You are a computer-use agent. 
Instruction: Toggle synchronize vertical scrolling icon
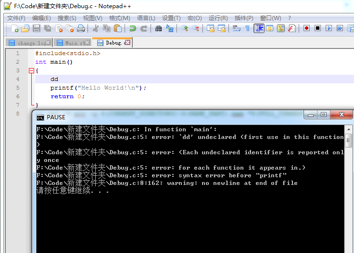click(x=211, y=29)
